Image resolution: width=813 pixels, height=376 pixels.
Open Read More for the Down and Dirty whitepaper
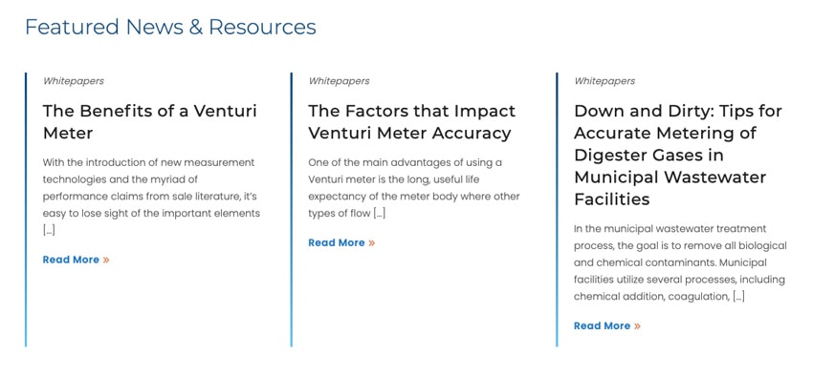click(602, 325)
